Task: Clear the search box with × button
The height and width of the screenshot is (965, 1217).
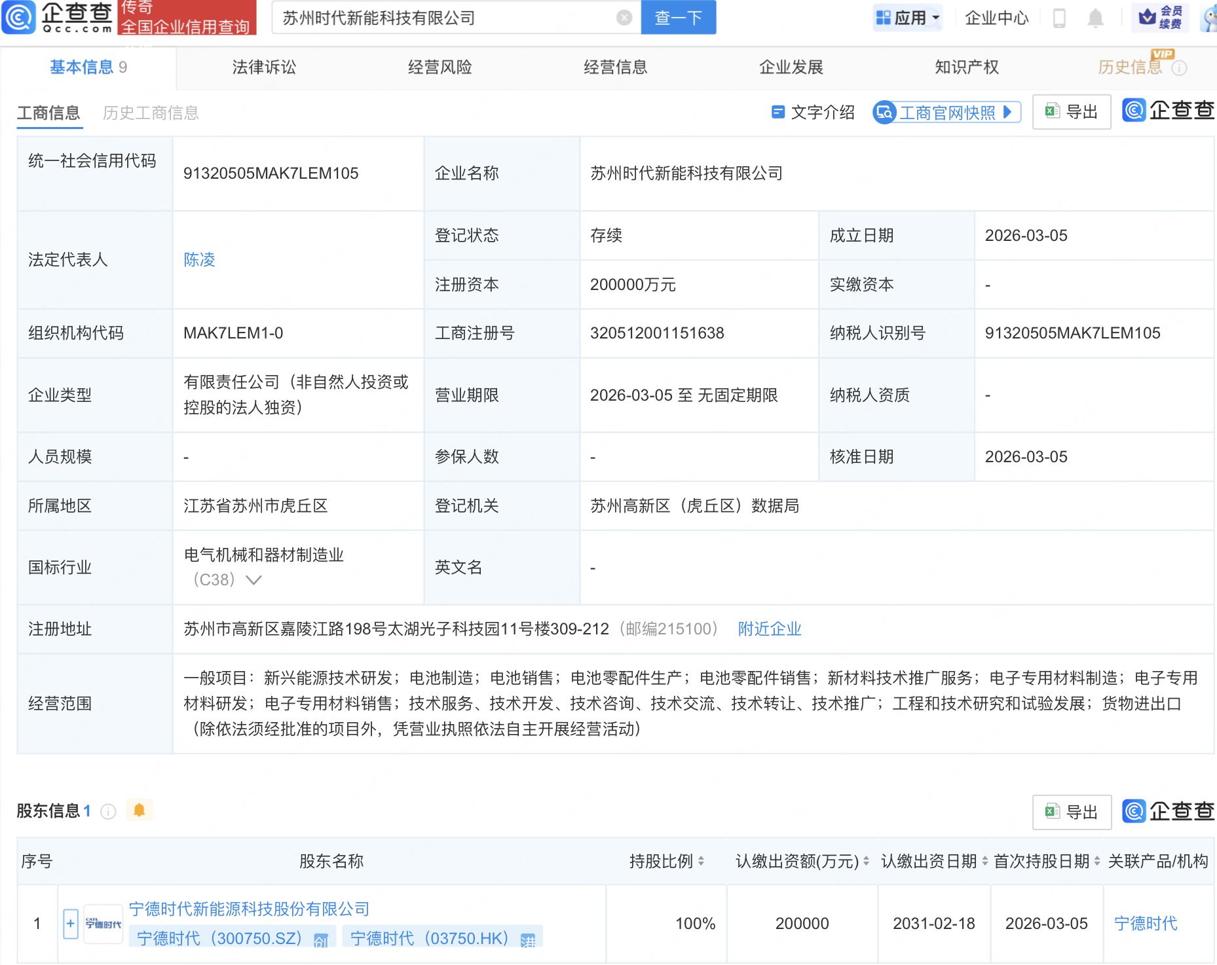Action: 624,18
